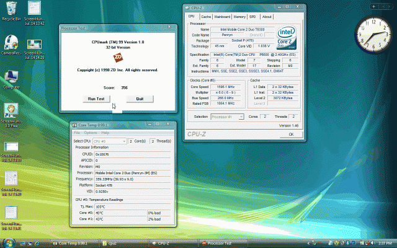Click the analog clock gadget
The image size is (397, 248).
coord(373,35)
